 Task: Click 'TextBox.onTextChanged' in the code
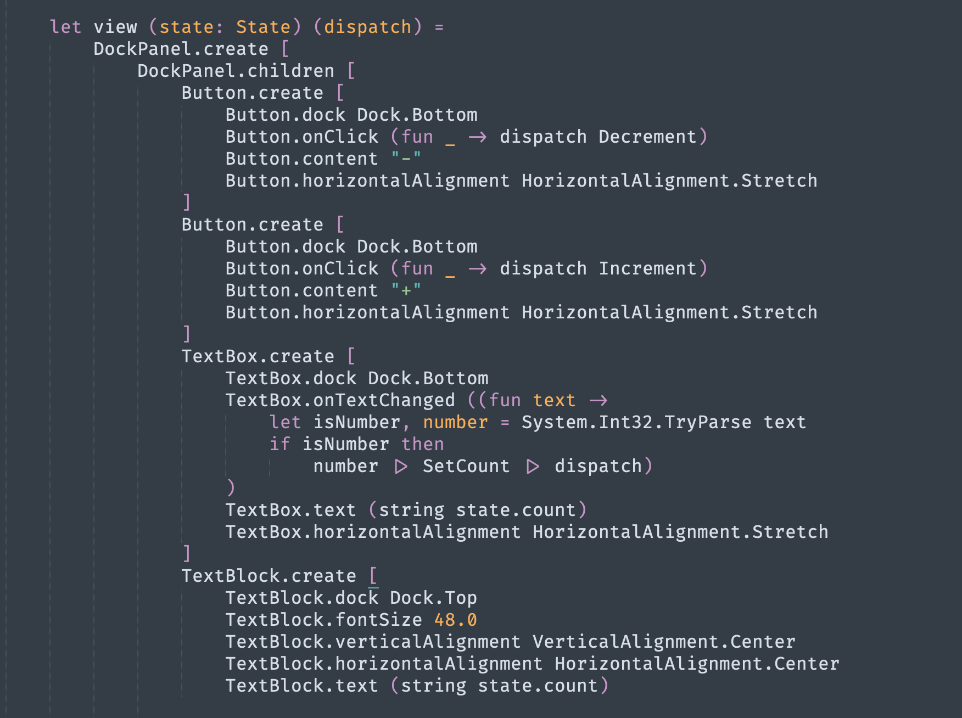pyautogui.click(x=340, y=400)
